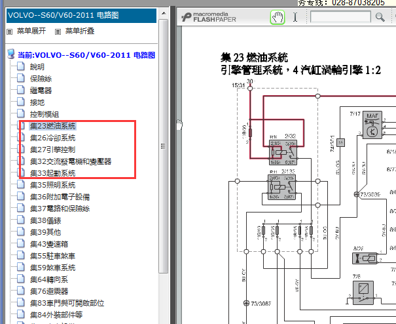Click the page icon beside 集84外裝部件等
396x324 pixels.
point(21,314)
